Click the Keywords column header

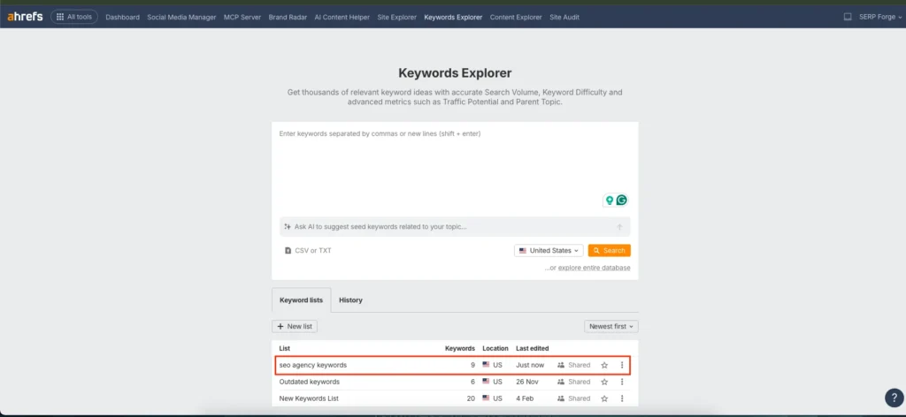click(460, 348)
